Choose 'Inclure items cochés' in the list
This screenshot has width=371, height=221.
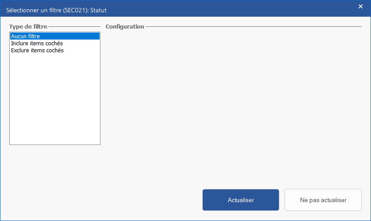pos(37,43)
